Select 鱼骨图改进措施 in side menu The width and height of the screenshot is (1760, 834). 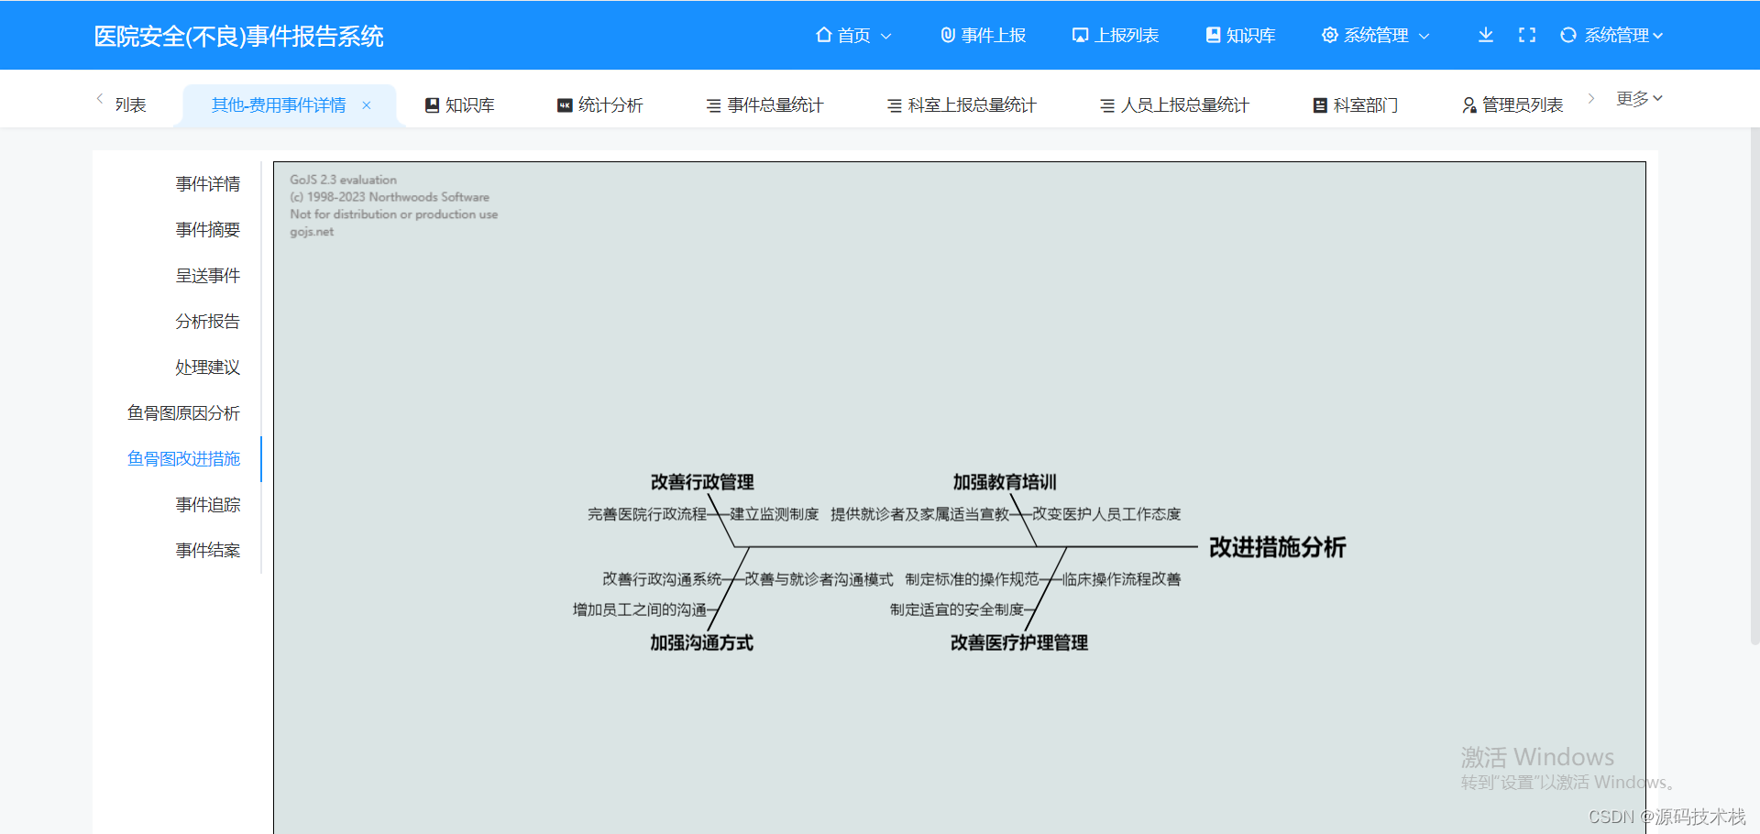(183, 459)
